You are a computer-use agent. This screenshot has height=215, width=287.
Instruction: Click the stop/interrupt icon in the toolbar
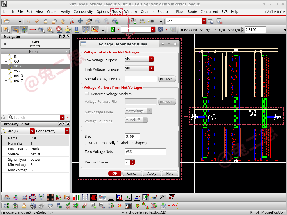point(59,29)
